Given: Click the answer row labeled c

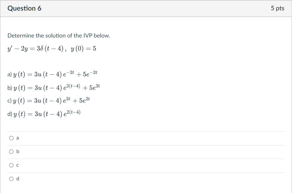Looking at the screenshot, I should pos(17,165).
